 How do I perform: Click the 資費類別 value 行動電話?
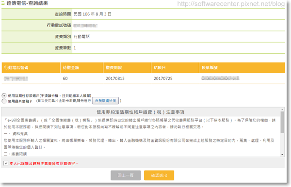[x=81, y=37]
